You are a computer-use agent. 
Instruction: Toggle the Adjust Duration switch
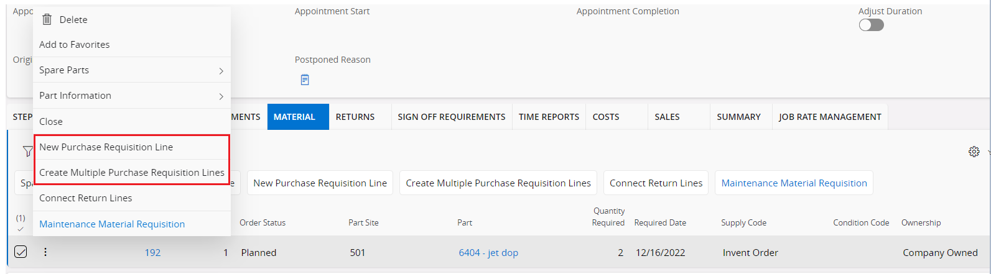point(871,25)
